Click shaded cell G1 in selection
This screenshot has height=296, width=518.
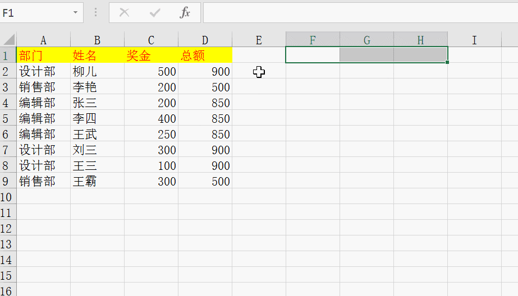pyautogui.click(x=366, y=55)
